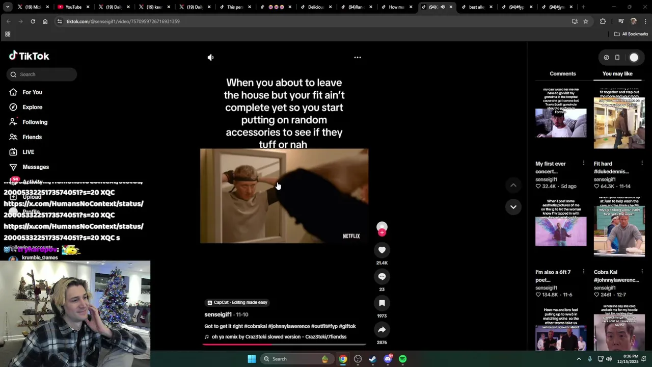Open options for 'Cobra Kai' card
This screenshot has height=367, width=652.
642,272
